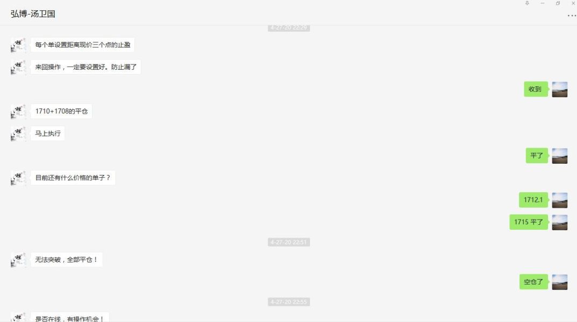Click the sender avatar beside 1710+1708的平仓
577x322 pixels.
click(x=18, y=112)
